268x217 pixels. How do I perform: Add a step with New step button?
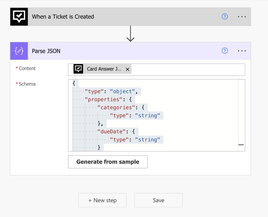tap(102, 200)
